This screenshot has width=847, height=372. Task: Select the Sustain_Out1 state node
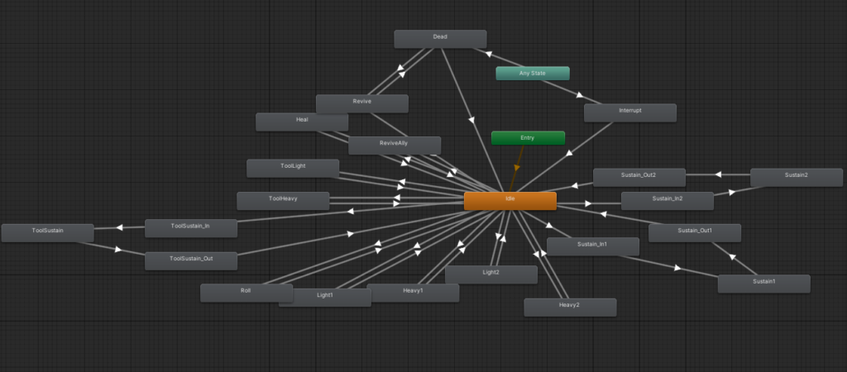(695, 232)
